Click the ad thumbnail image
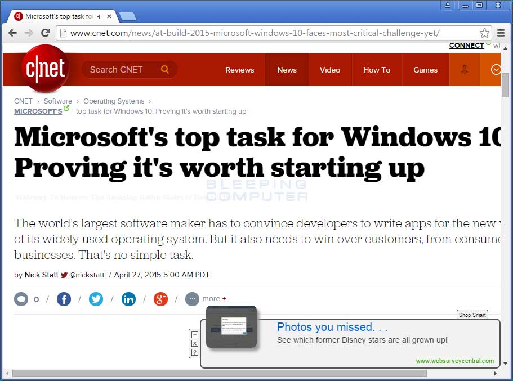The height and width of the screenshot is (381, 513). click(x=231, y=328)
